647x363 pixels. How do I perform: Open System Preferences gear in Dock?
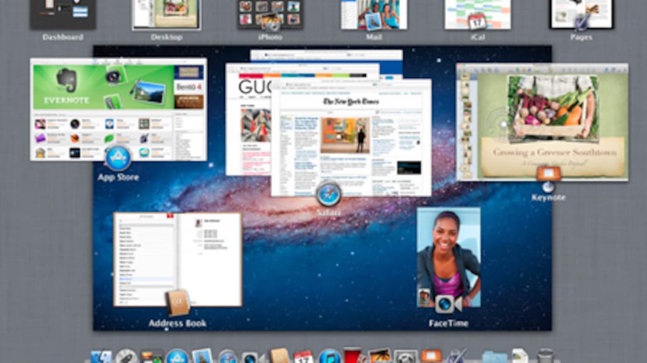pos(405,357)
